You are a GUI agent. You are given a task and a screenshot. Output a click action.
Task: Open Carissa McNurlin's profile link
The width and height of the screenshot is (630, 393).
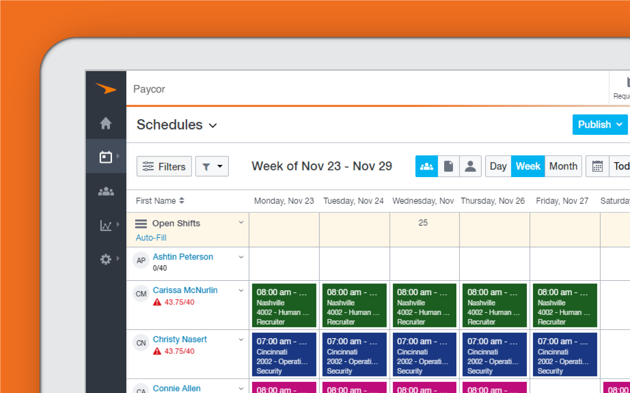185,290
